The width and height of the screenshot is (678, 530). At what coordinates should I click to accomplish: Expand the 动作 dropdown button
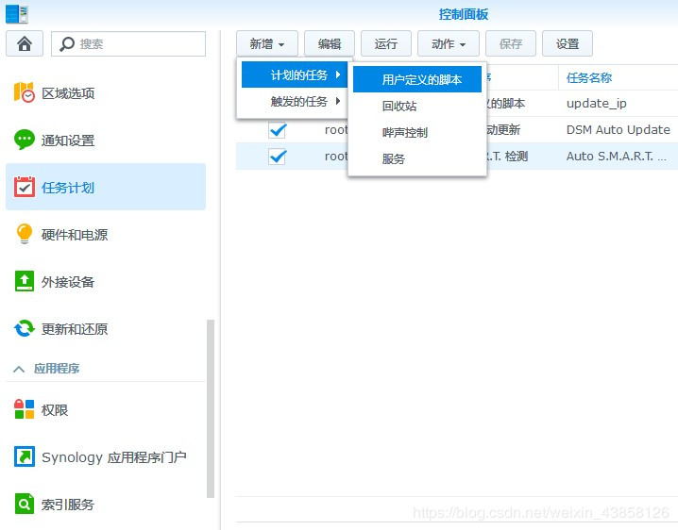coord(449,43)
